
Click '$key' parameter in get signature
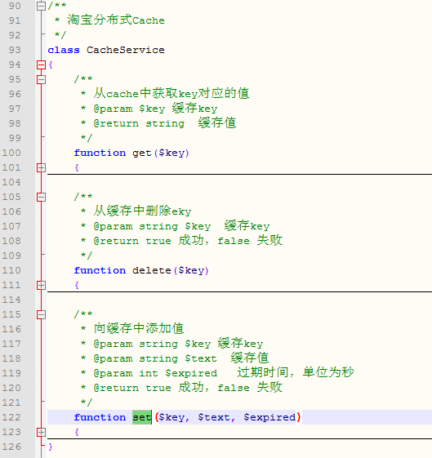coord(171,153)
